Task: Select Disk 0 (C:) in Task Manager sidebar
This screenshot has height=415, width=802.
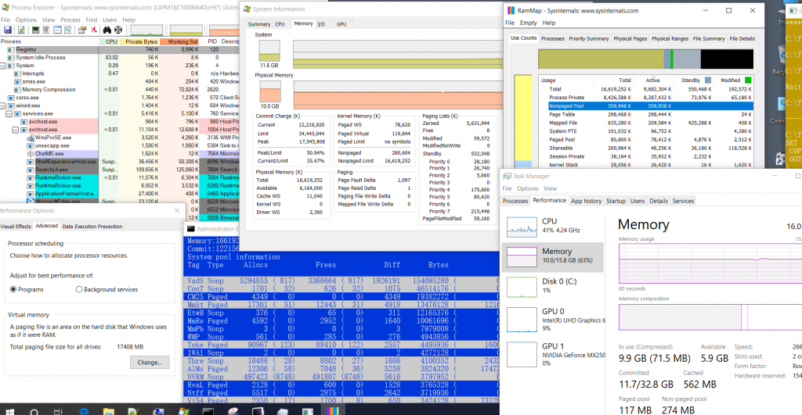Action: pyautogui.click(x=552, y=286)
